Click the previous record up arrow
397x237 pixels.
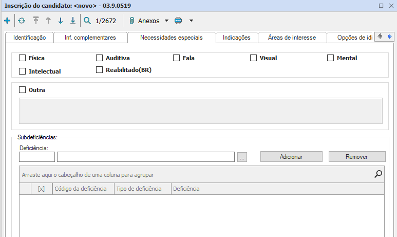tap(48, 21)
